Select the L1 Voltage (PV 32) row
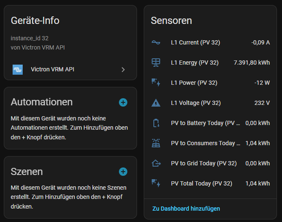The height and width of the screenshot is (222, 282). point(195,103)
